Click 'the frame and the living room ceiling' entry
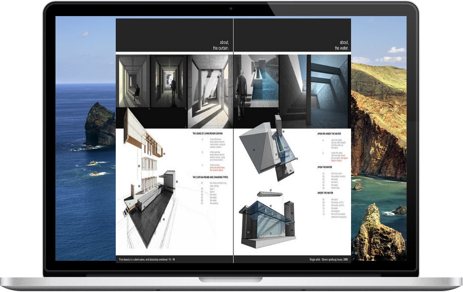The width and height of the screenshot is (463, 292). 218,185
